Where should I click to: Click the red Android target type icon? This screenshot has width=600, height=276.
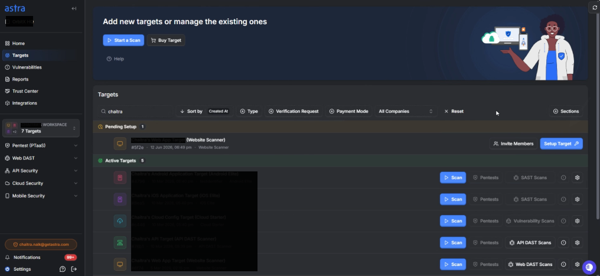pos(120,178)
